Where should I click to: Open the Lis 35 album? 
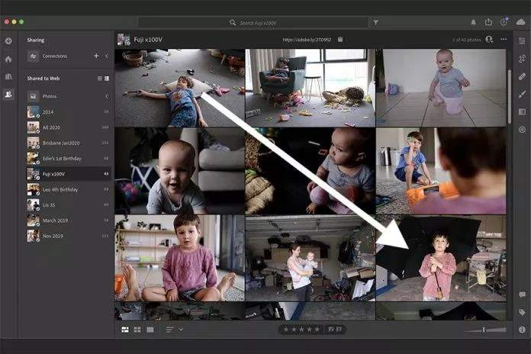(x=68, y=205)
